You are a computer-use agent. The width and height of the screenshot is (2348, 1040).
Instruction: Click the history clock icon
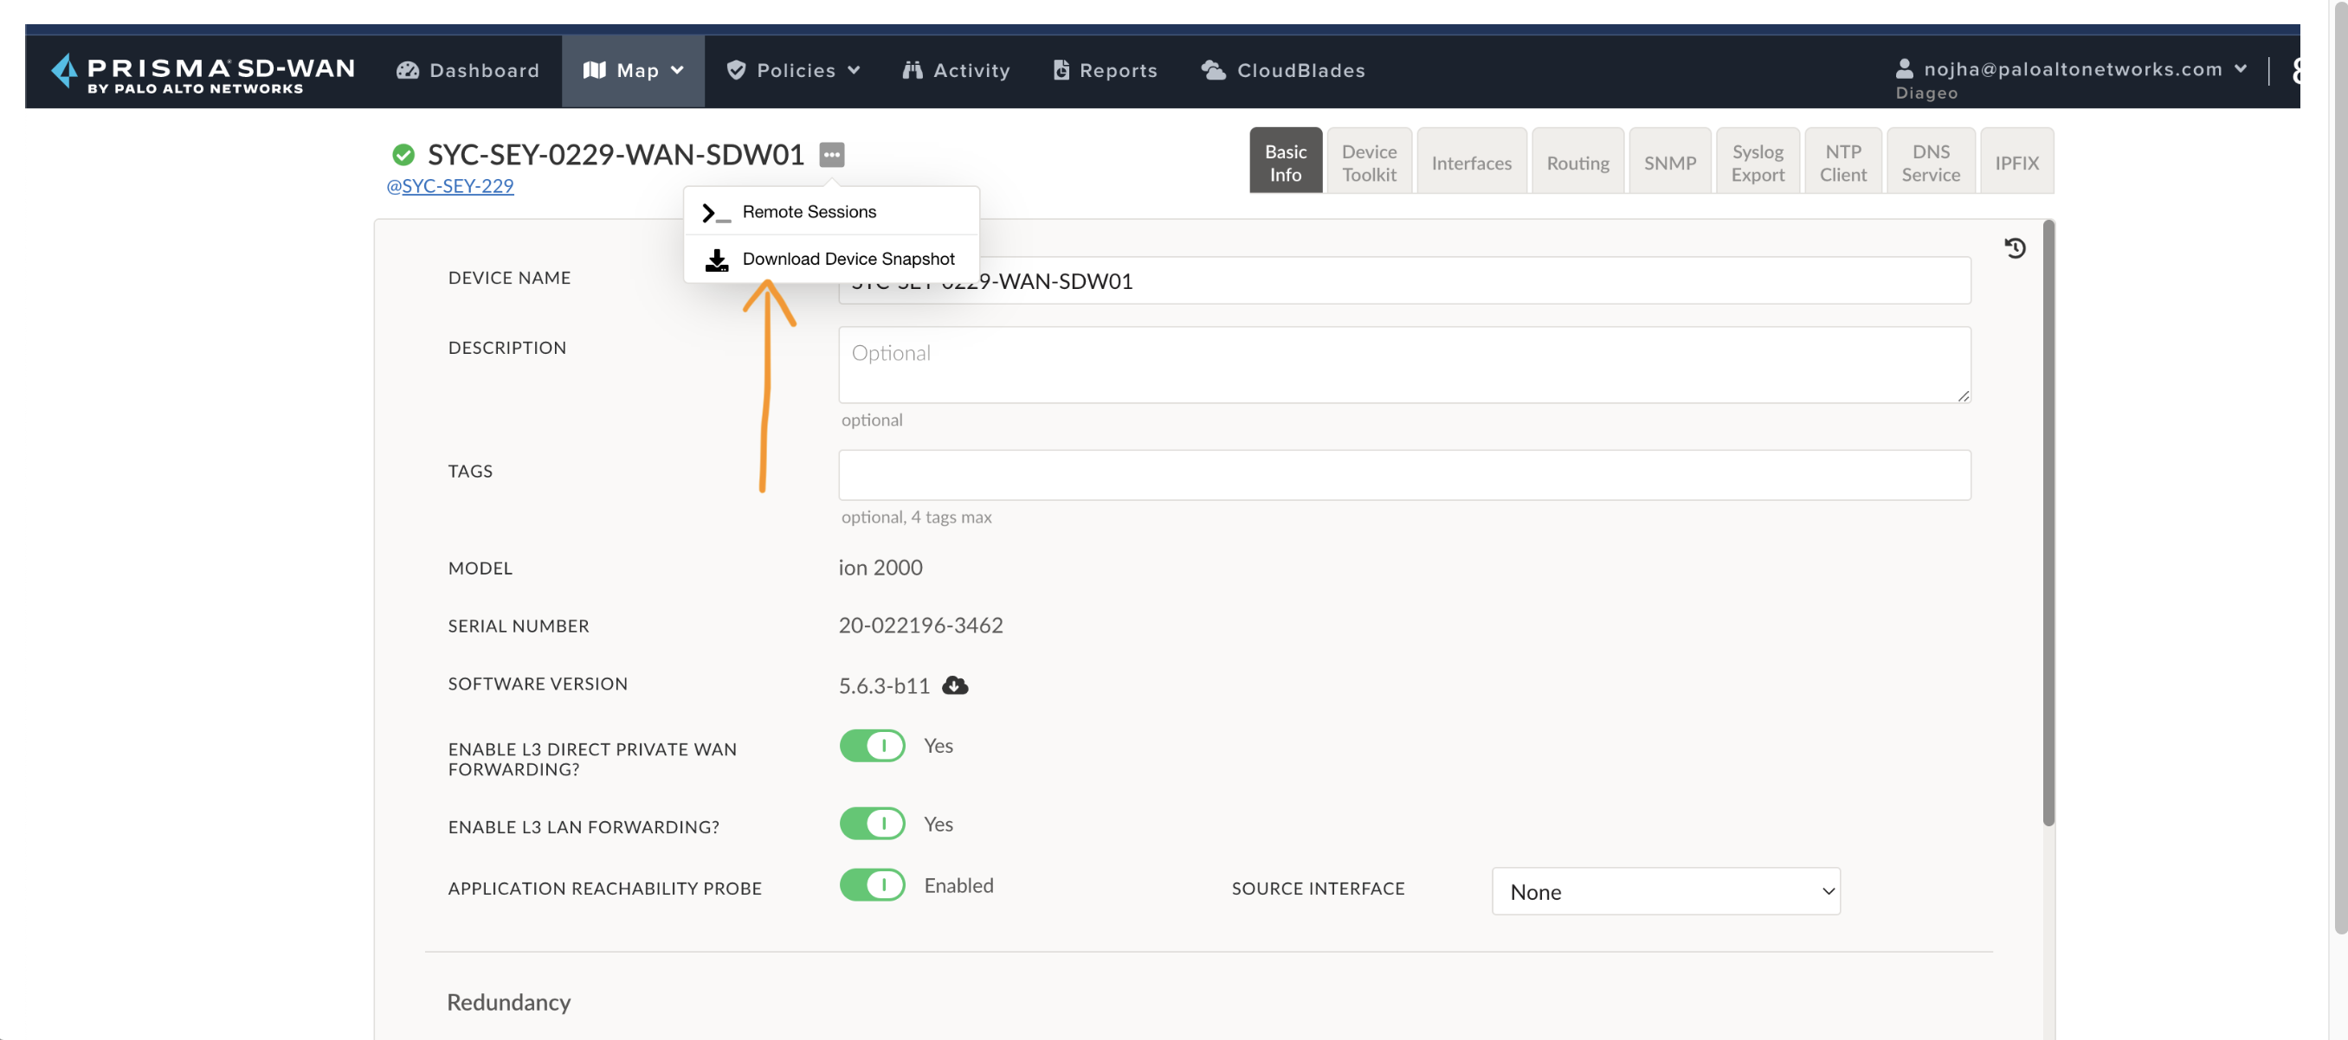pos(2015,247)
